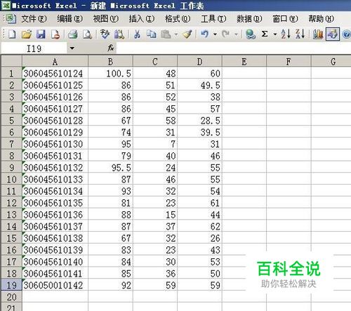Screen dimensions: 351x311
Task: Click the Select All corner button
Action: pyautogui.click(x=11, y=61)
